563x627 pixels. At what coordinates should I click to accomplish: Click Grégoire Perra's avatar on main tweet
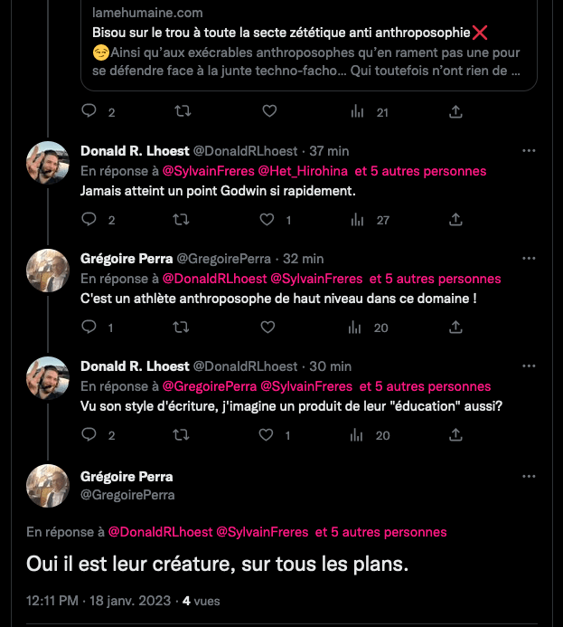coord(48,486)
